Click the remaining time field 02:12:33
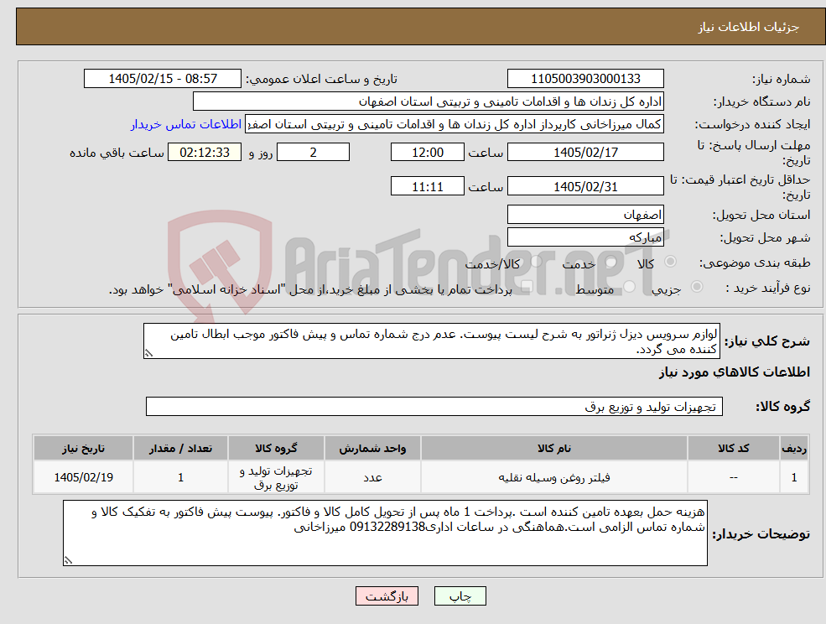 [x=205, y=153]
